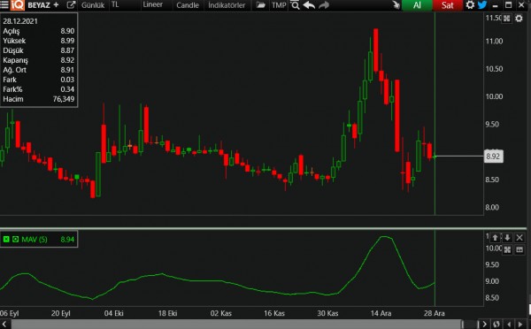
Task: Select the TMP toolbar item
Action: tap(279, 5)
